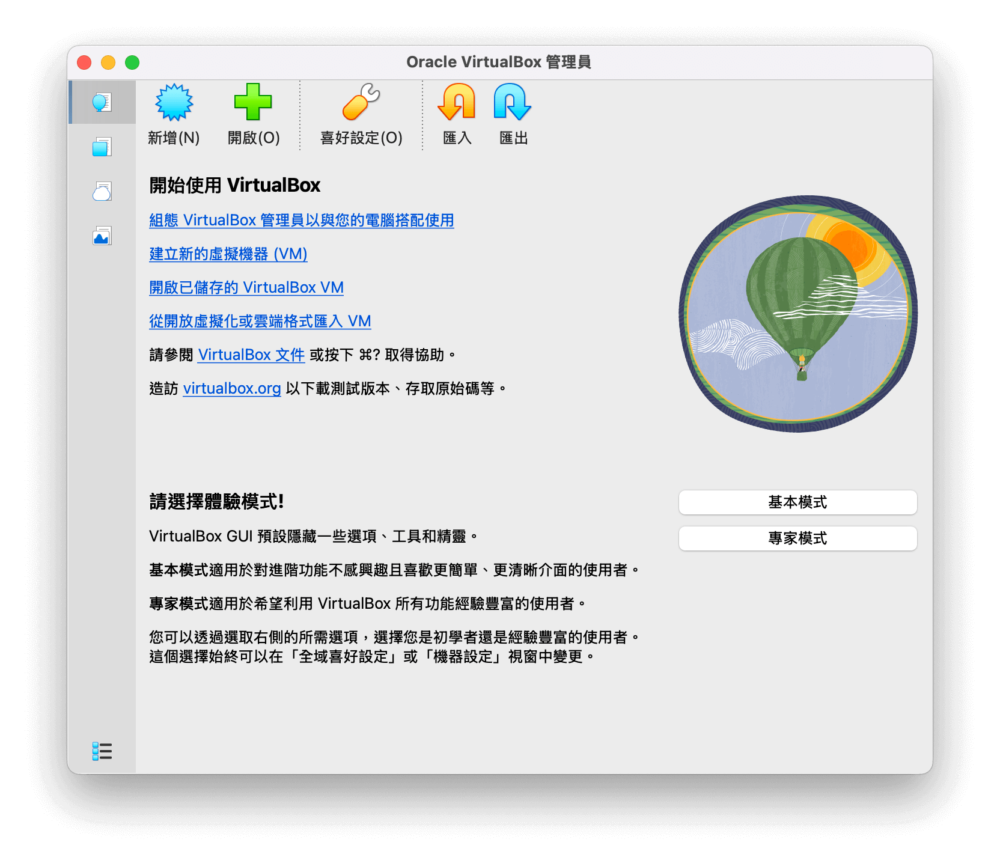Viewport: 1000px width, 863px height.
Task: Open the Activities graph tool in the sidebar
Action: 102,236
